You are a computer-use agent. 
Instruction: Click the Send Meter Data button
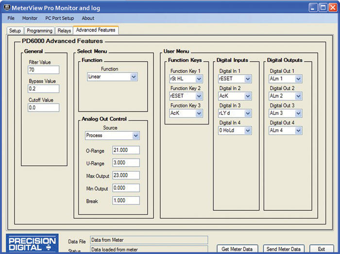click(284, 249)
